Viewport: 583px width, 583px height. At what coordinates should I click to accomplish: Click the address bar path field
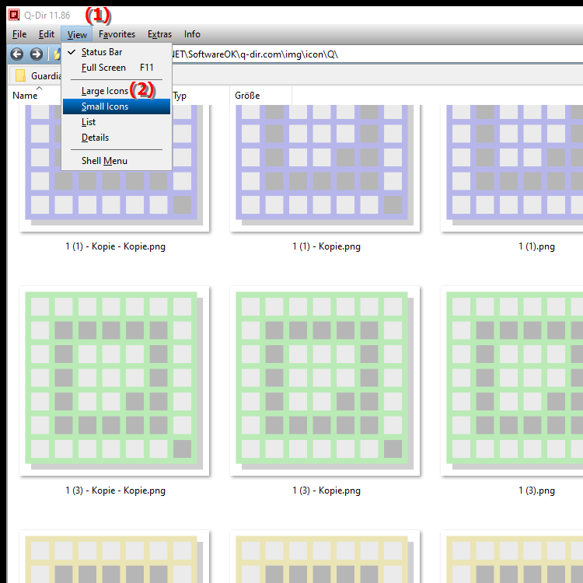(x=375, y=54)
